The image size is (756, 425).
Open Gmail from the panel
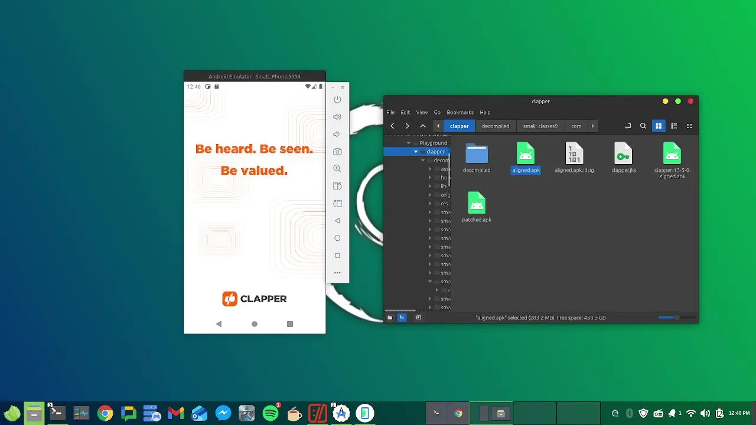(176, 413)
